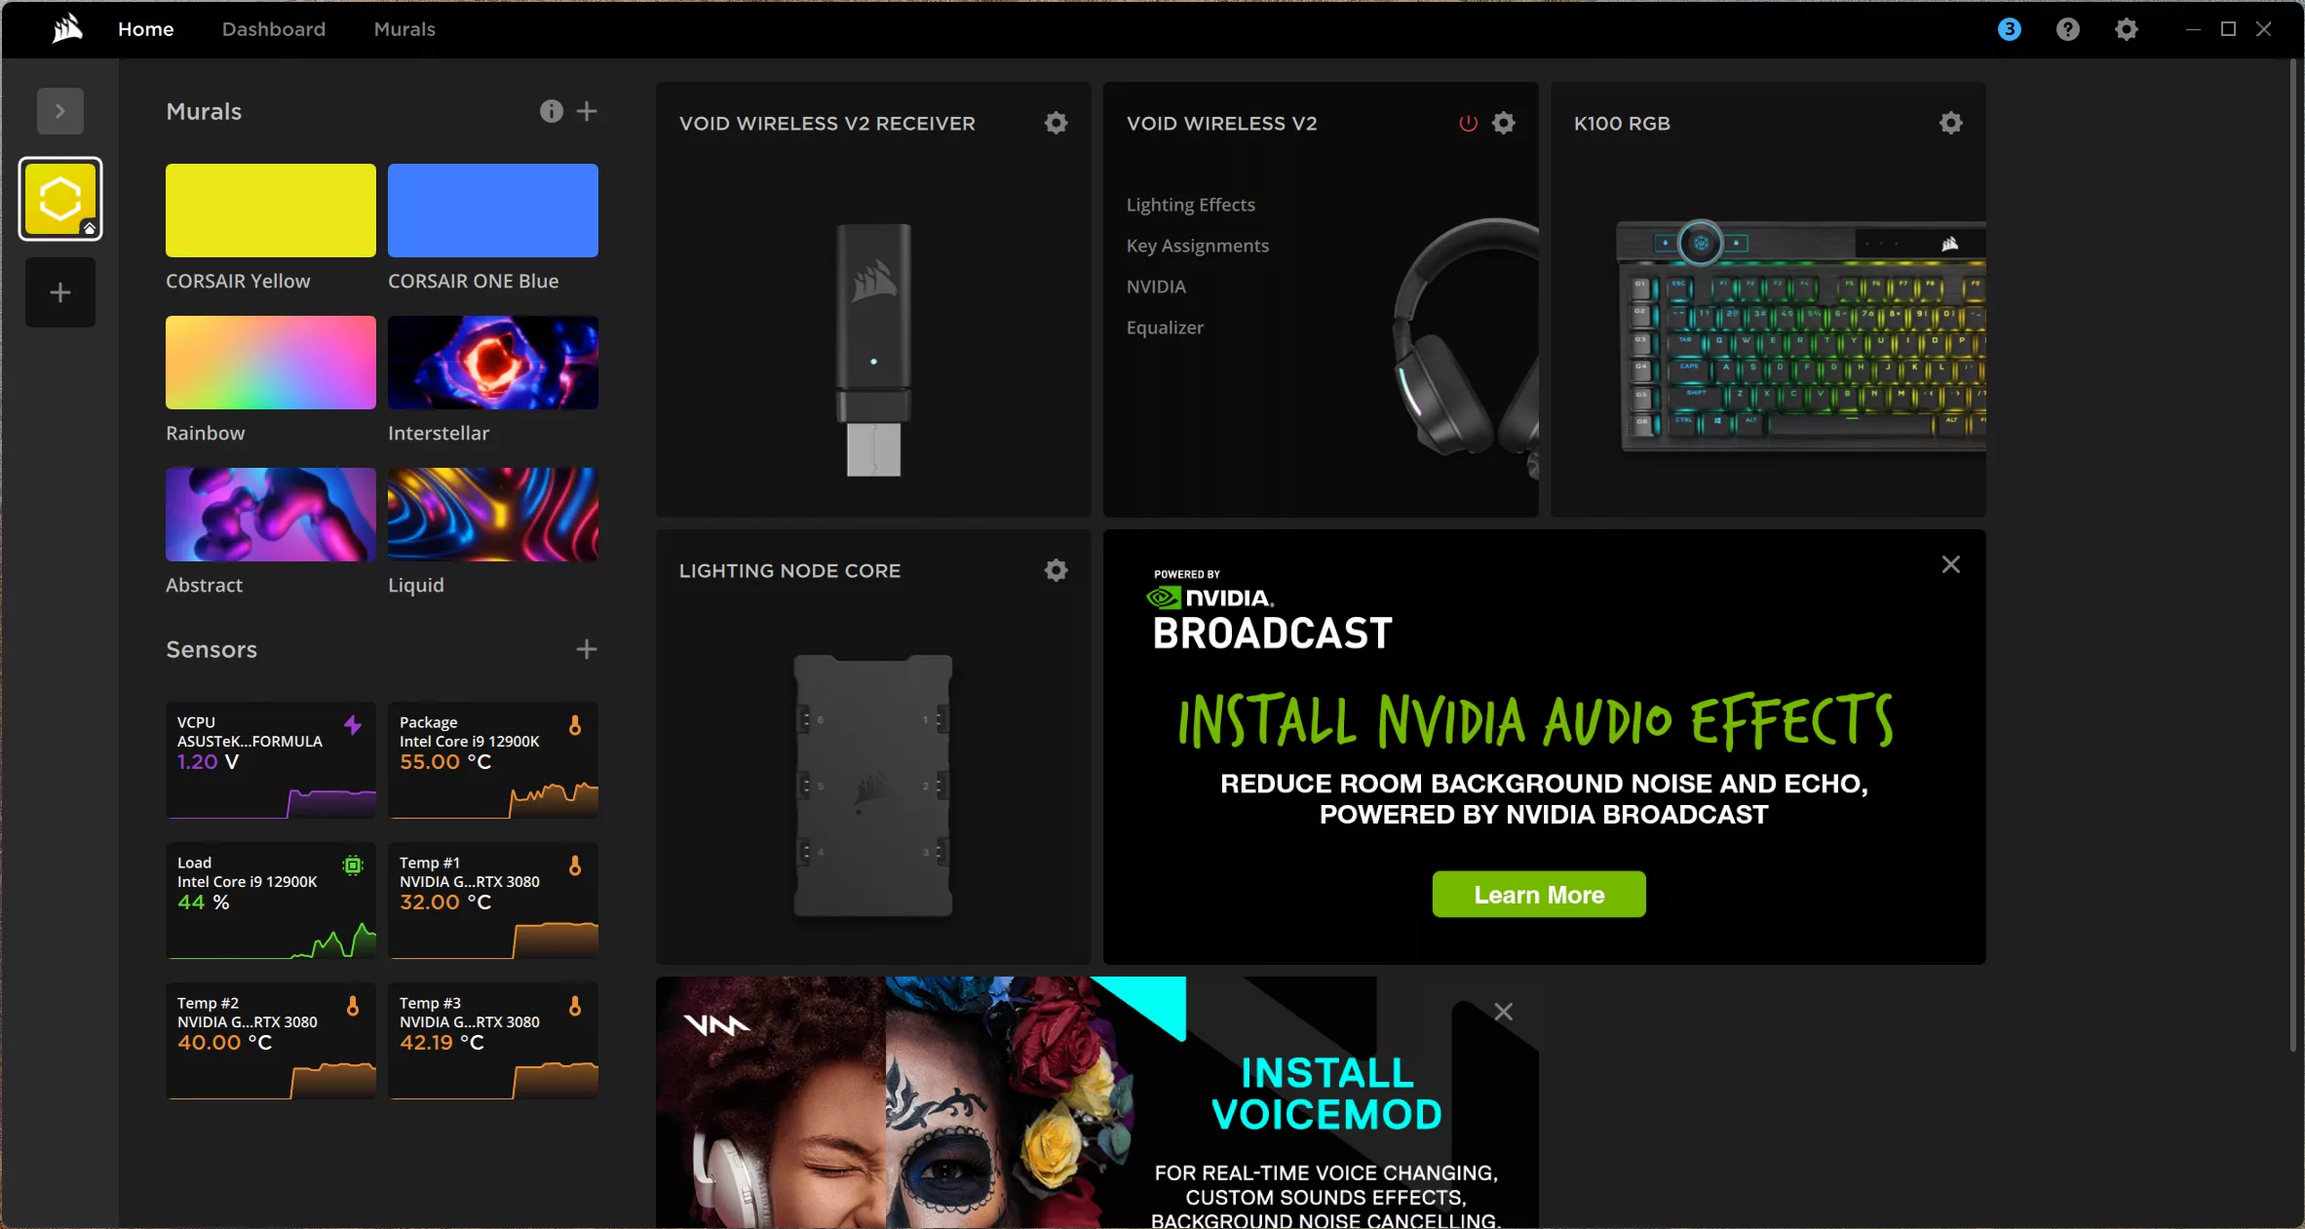The image size is (2305, 1229).
Task: Click the Void Wireless V2 Receiver title
Action: pyautogui.click(x=826, y=124)
